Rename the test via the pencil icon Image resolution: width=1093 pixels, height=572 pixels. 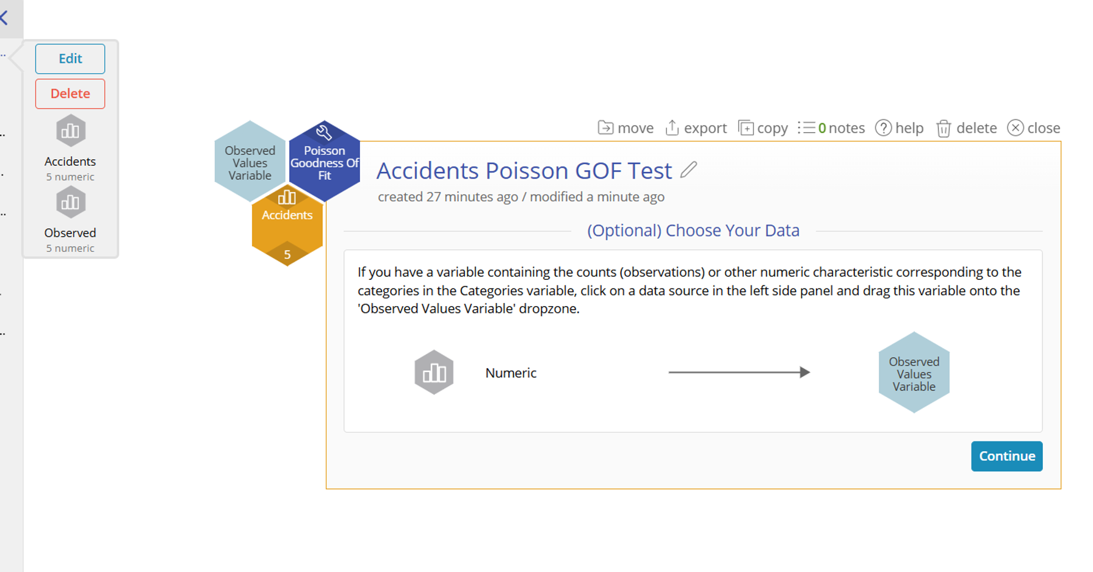coord(689,171)
